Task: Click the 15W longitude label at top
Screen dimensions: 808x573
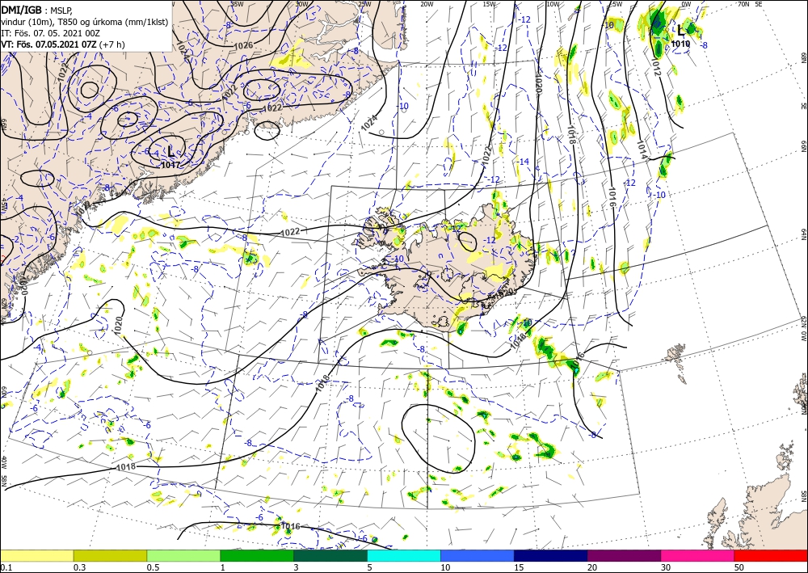Action: [489, 4]
